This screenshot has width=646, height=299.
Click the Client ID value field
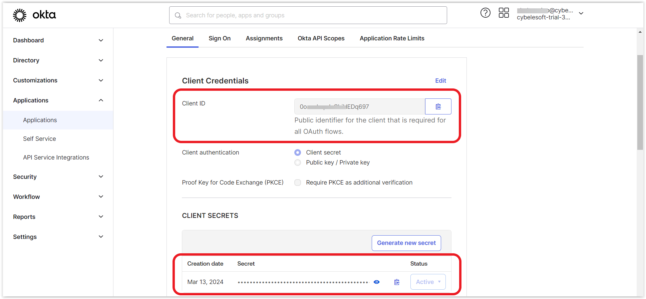click(x=360, y=106)
